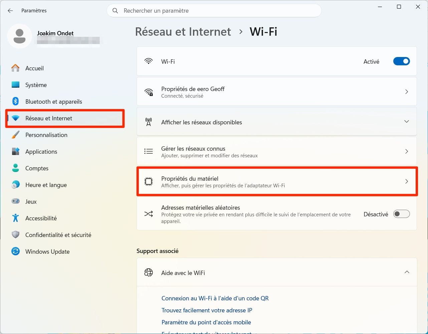Select the Personnalisation paintbrush icon
428x334 pixels.
[15, 135]
